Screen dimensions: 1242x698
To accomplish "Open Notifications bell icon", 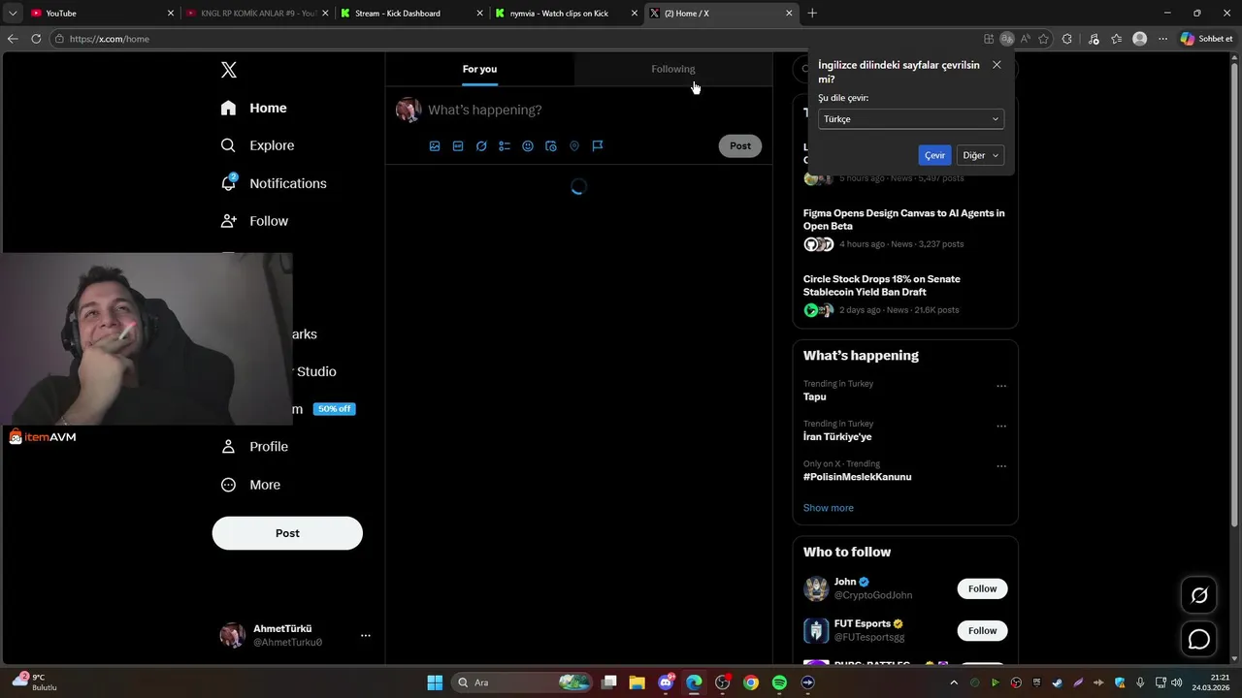I will tap(228, 183).
